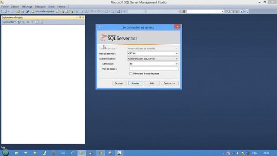The image size is (277, 156).
Task: Click the Database Engine Query icon after Nouvelle requête
Action: click(x=58, y=12)
